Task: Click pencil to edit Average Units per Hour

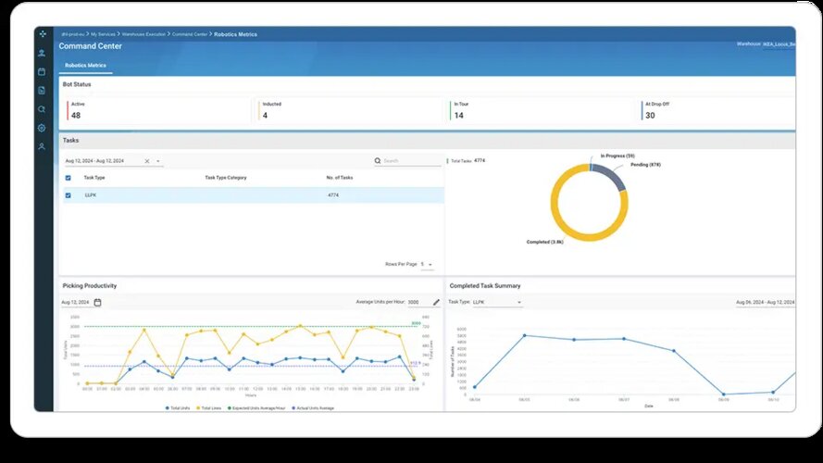Action: (x=436, y=302)
